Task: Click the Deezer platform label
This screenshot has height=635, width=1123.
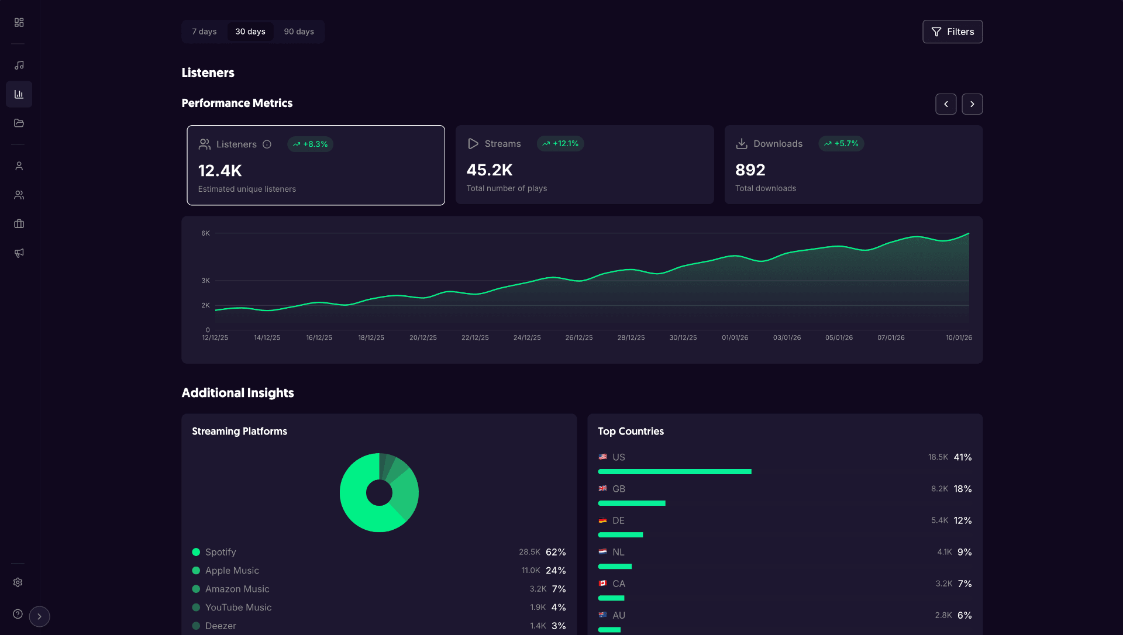Action: coord(221,626)
